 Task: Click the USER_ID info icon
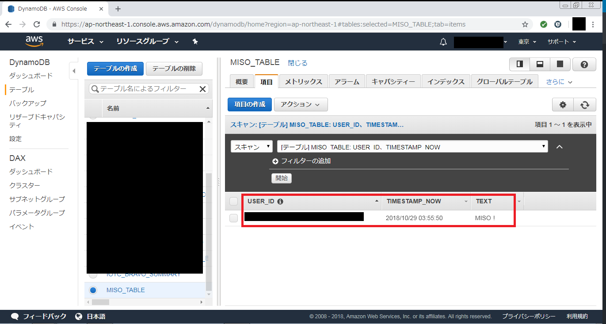[x=280, y=202]
